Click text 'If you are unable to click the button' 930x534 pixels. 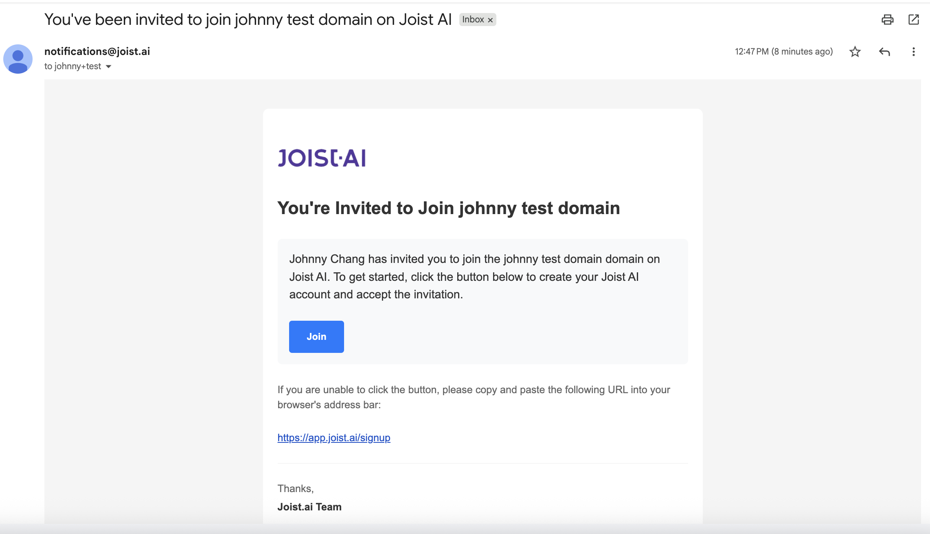coord(474,397)
